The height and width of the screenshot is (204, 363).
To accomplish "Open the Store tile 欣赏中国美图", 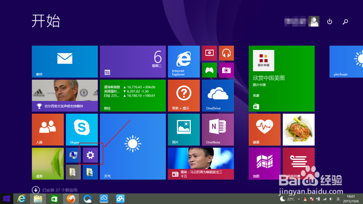I will (x=282, y=78).
